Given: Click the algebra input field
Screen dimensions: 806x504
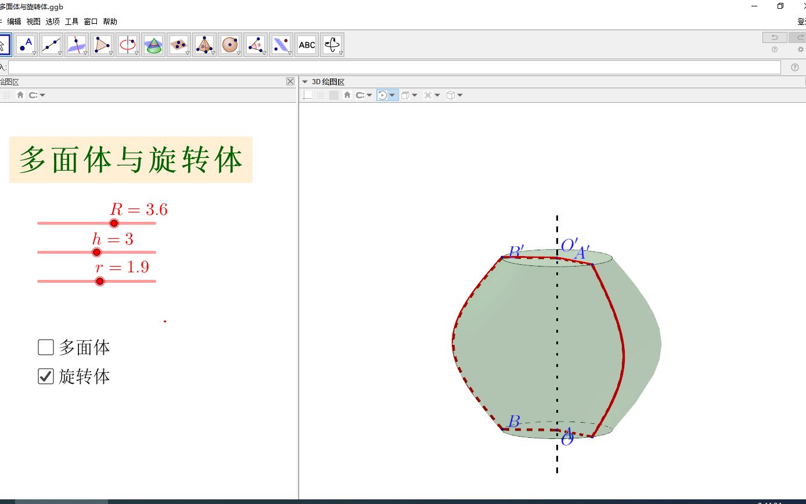Looking at the screenshot, I should [x=394, y=67].
